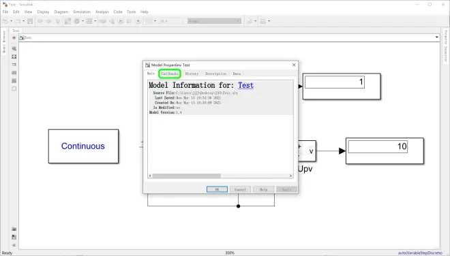This screenshot has height=256, width=450.
Task: Select the Continuous powergui block
Action: (83, 146)
